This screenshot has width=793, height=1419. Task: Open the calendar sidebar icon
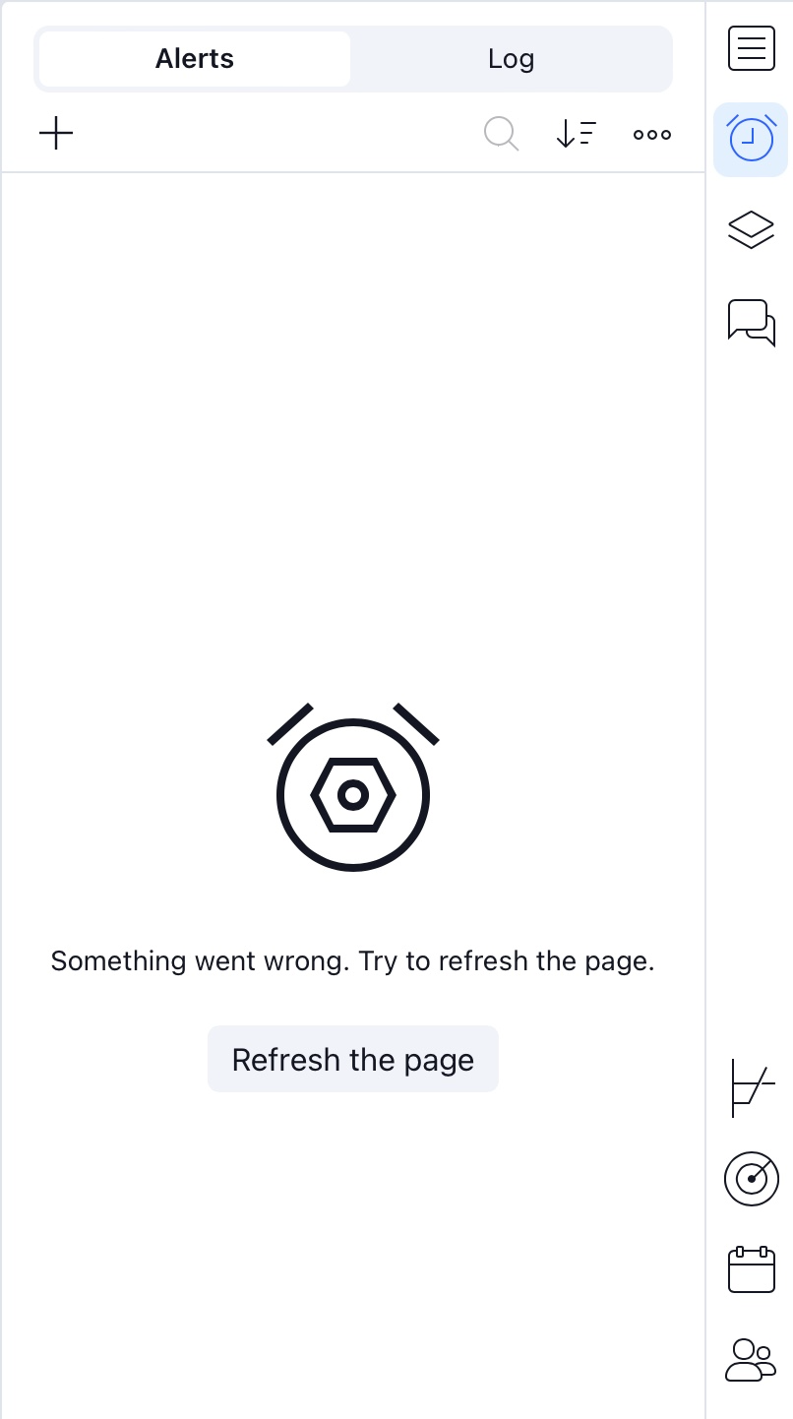(x=752, y=1269)
